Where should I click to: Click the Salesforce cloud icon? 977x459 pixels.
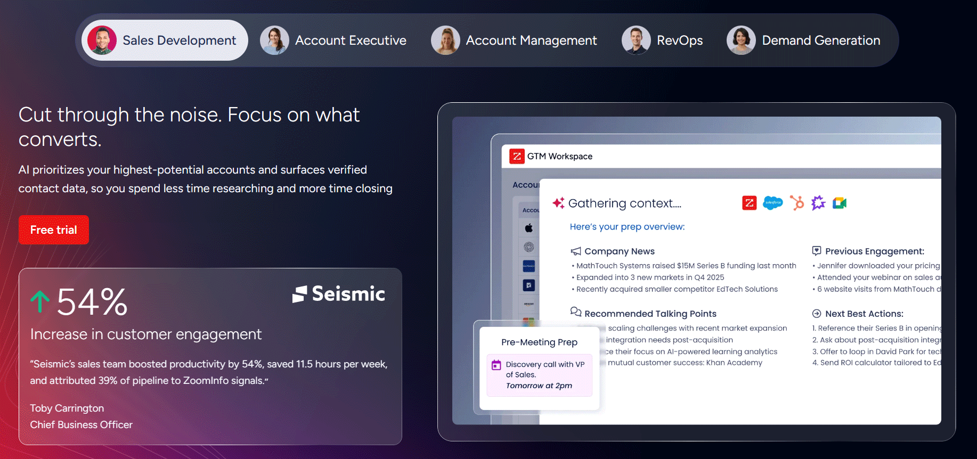773,203
